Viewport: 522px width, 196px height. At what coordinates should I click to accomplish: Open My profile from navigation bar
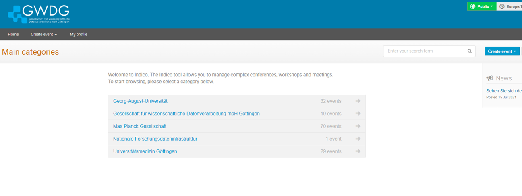pyautogui.click(x=79, y=35)
